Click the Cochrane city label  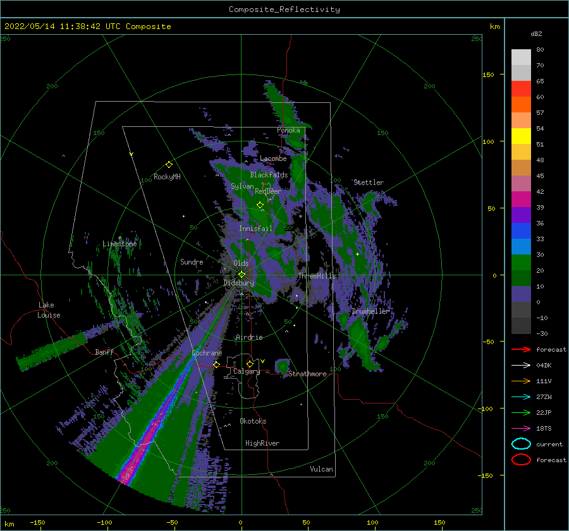coord(207,353)
